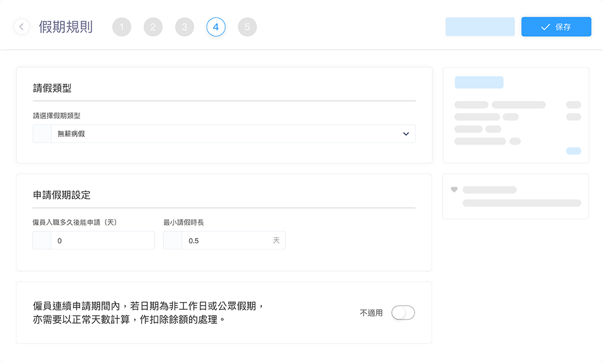Click the heart icon in side card
The height and width of the screenshot is (363, 603).
click(x=454, y=190)
